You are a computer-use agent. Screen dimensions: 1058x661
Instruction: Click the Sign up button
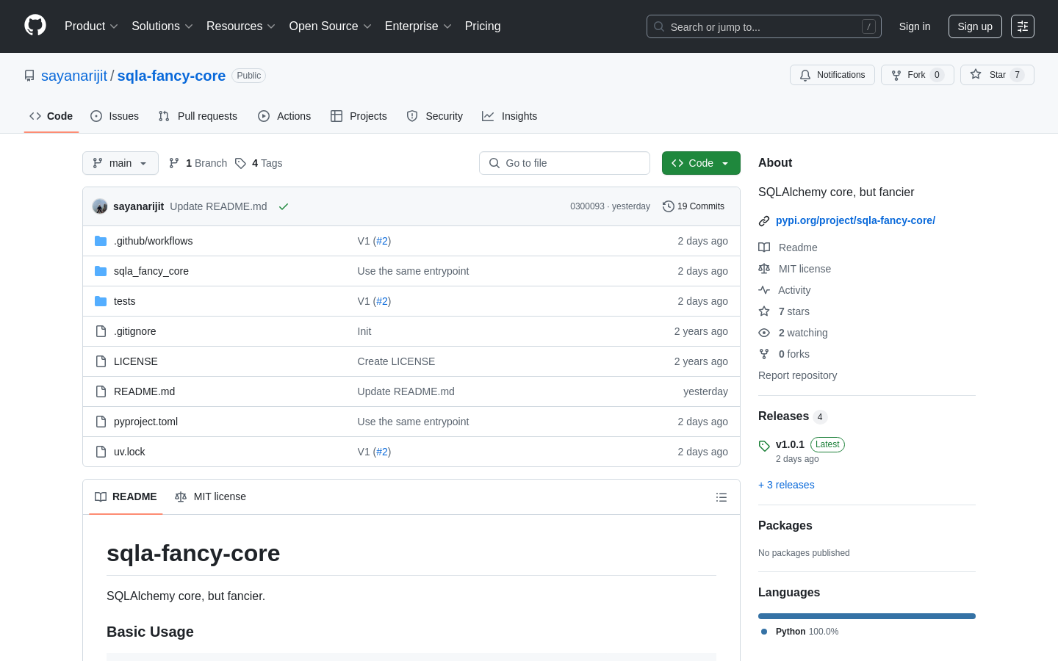coord(975,26)
